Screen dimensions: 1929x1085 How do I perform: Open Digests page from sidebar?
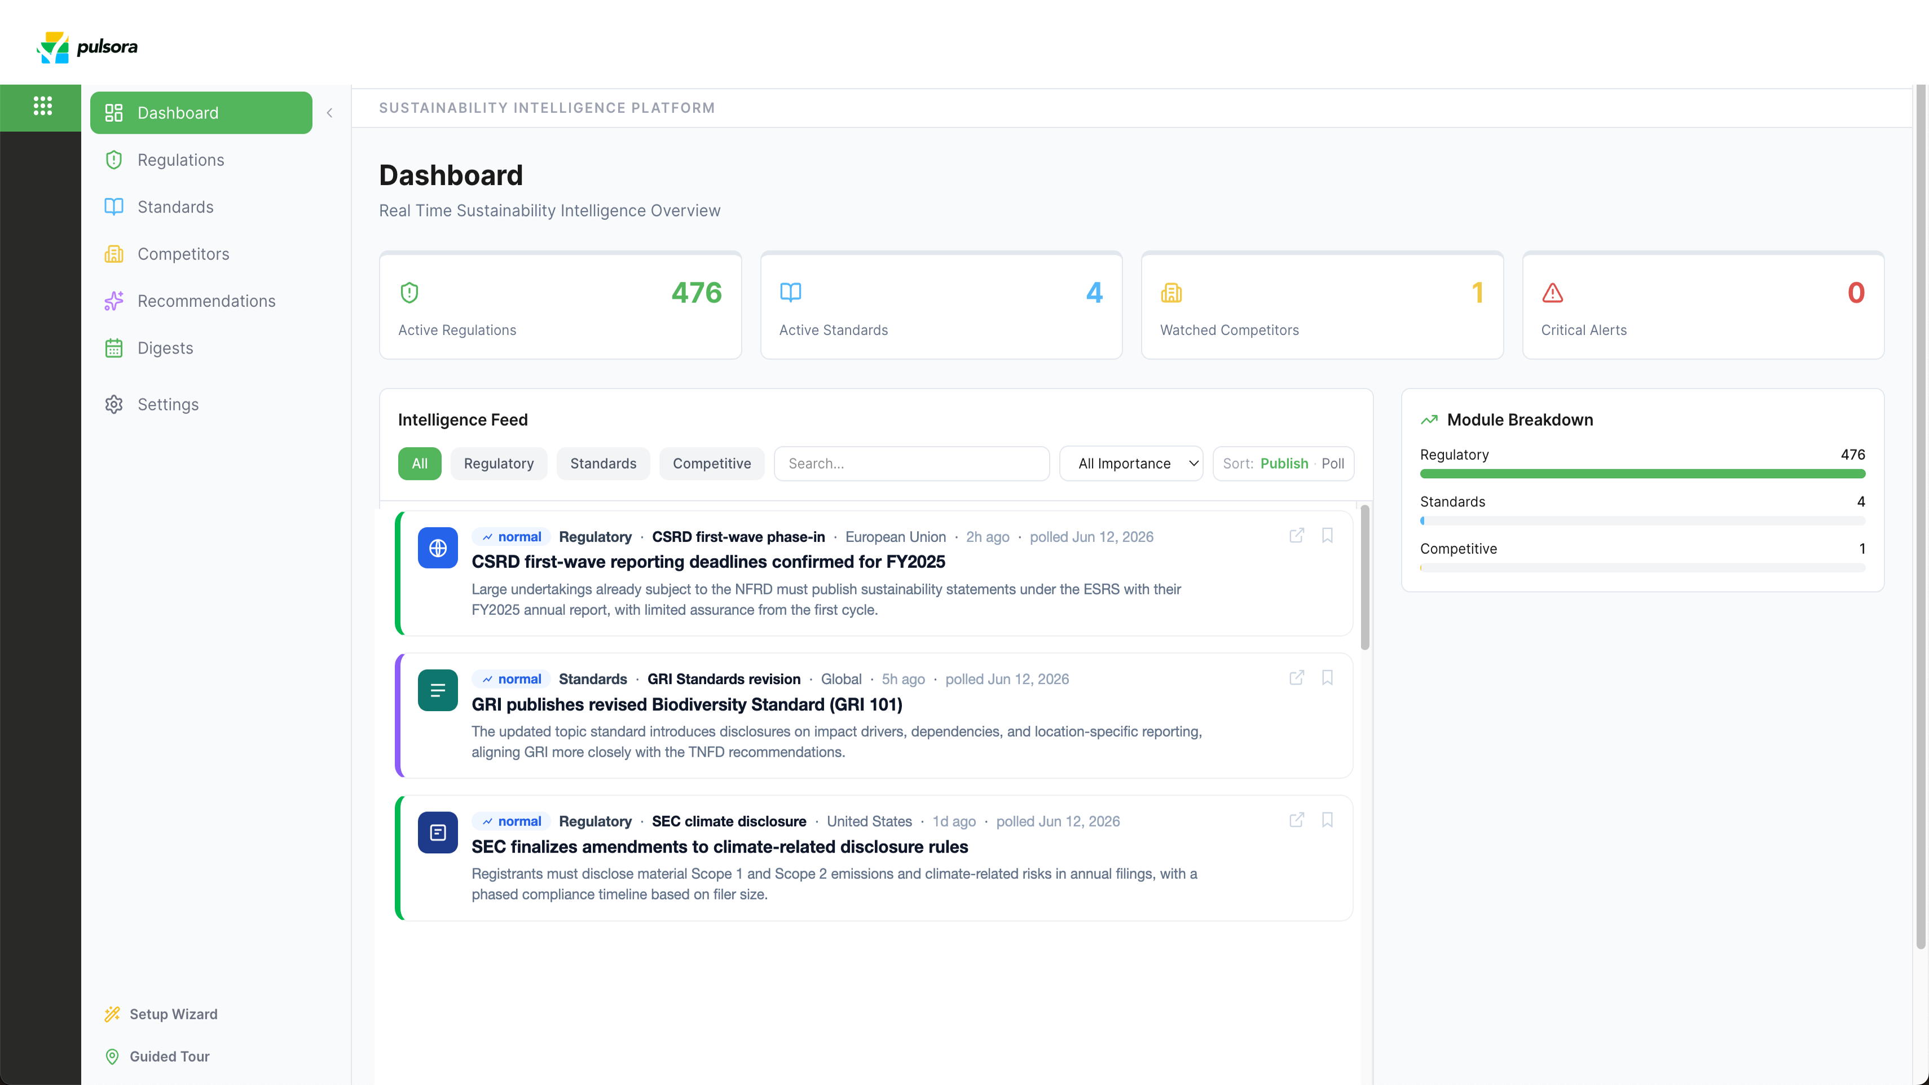pos(201,348)
